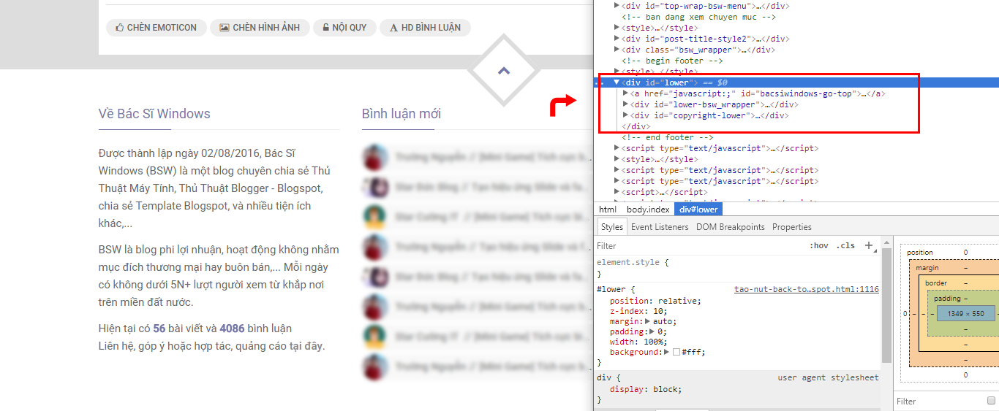Screen dimensions: 999x411
Task: Open the Properties tab
Action: coord(792,227)
